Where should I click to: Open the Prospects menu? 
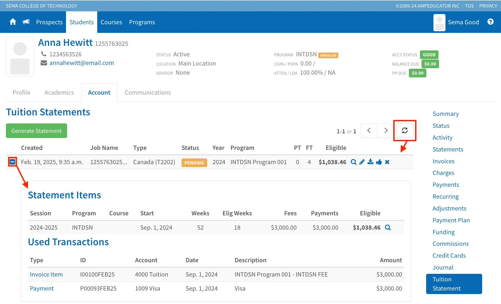pos(49,22)
